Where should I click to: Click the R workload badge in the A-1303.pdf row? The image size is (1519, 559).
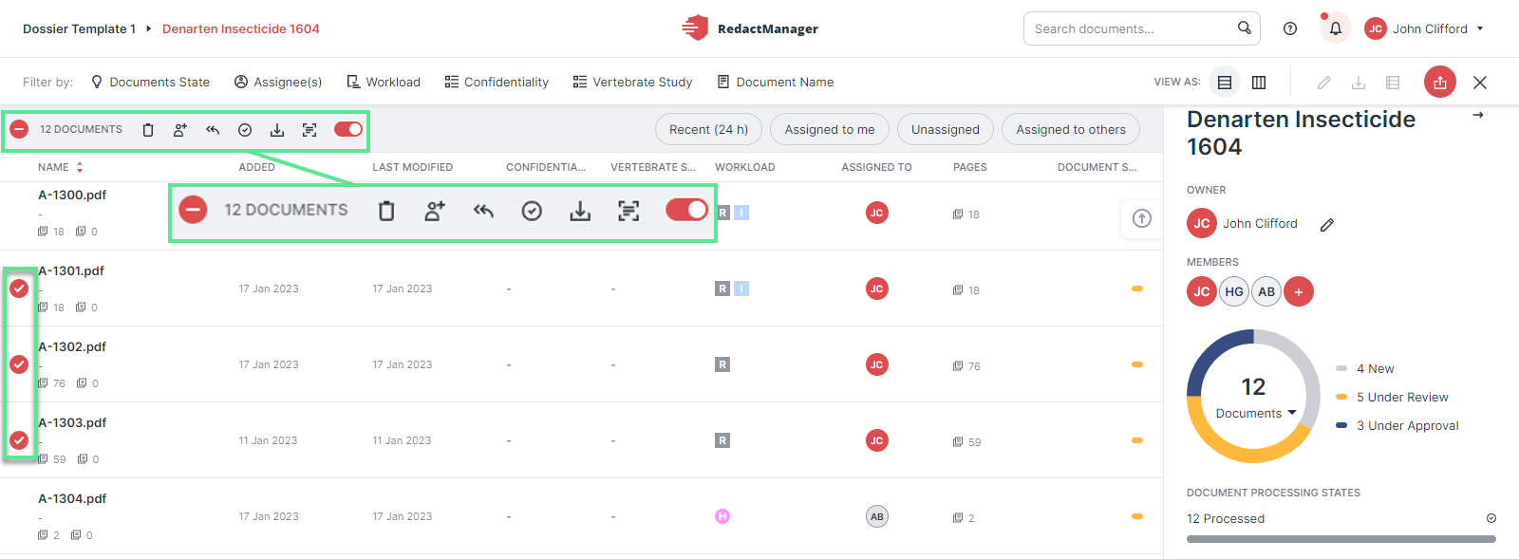pos(722,440)
